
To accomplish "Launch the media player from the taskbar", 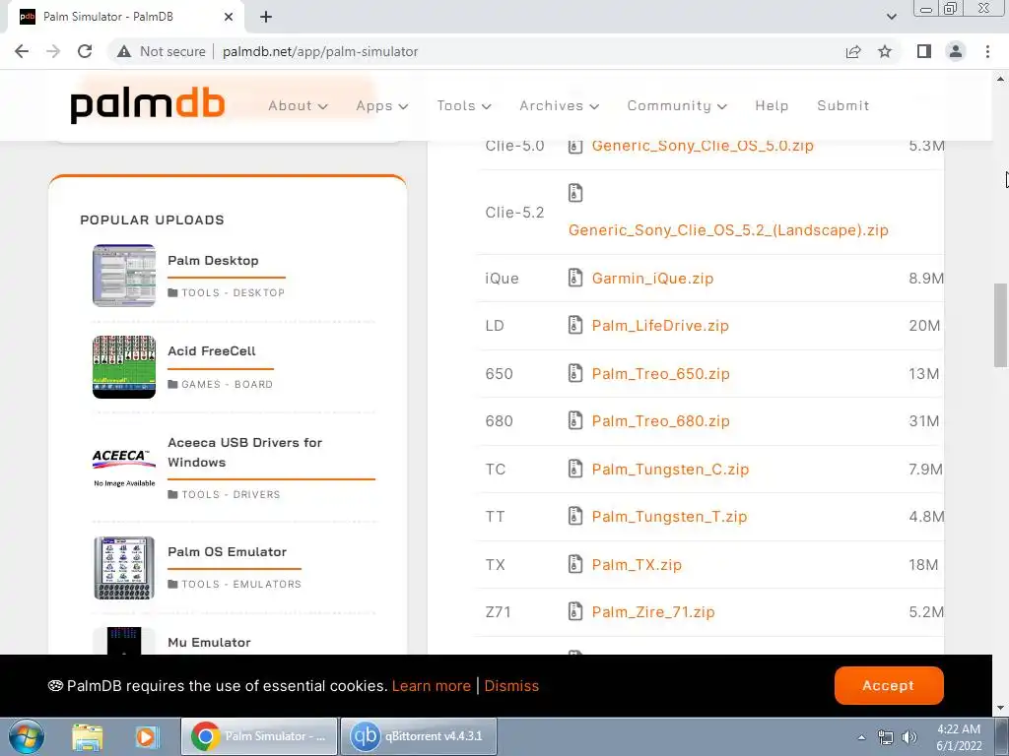I will point(146,736).
